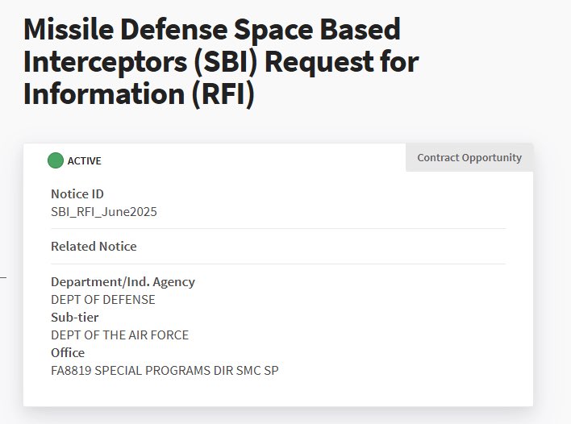Screen dimensions: 571x424
Task: Click the small dash at the left page edge
Action: coord(2,278)
